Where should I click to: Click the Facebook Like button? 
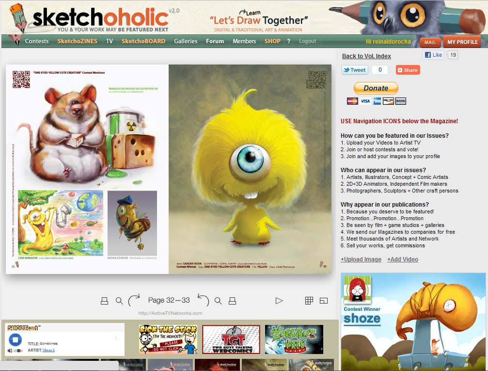click(x=433, y=55)
